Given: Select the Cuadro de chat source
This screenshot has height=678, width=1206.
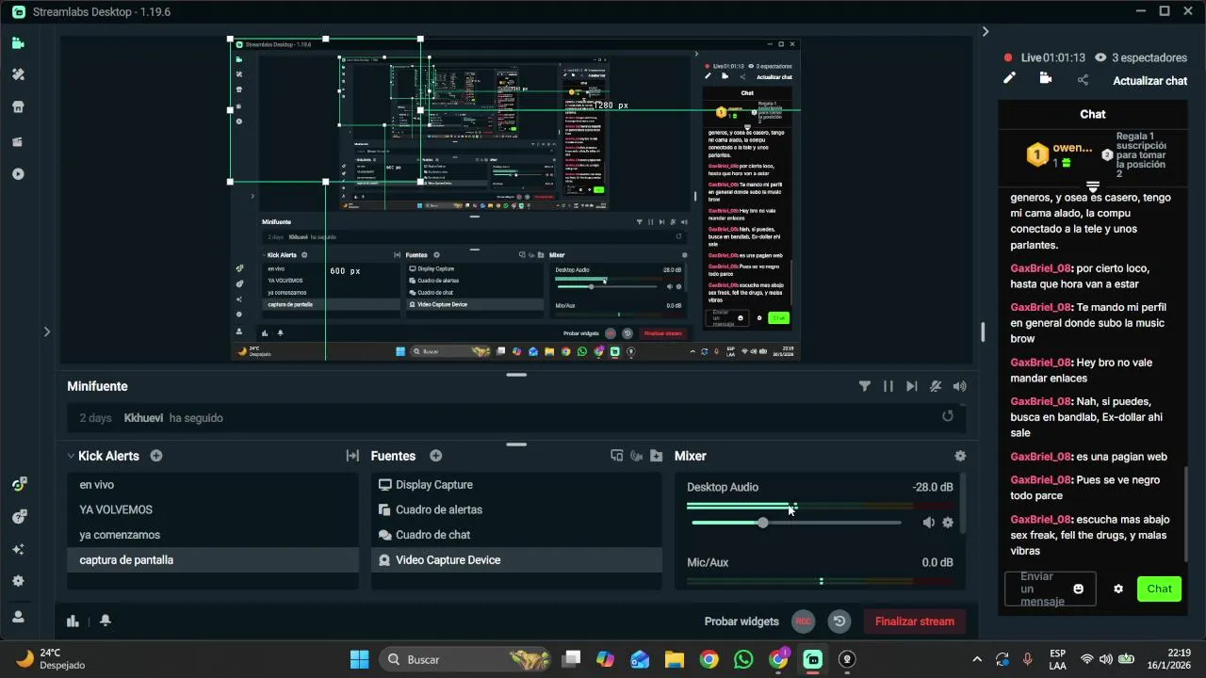Looking at the screenshot, I should point(516,535).
